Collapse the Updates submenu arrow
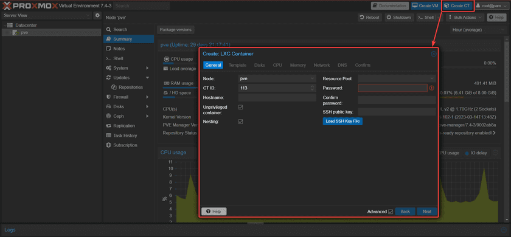 click(x=147, y=78)
